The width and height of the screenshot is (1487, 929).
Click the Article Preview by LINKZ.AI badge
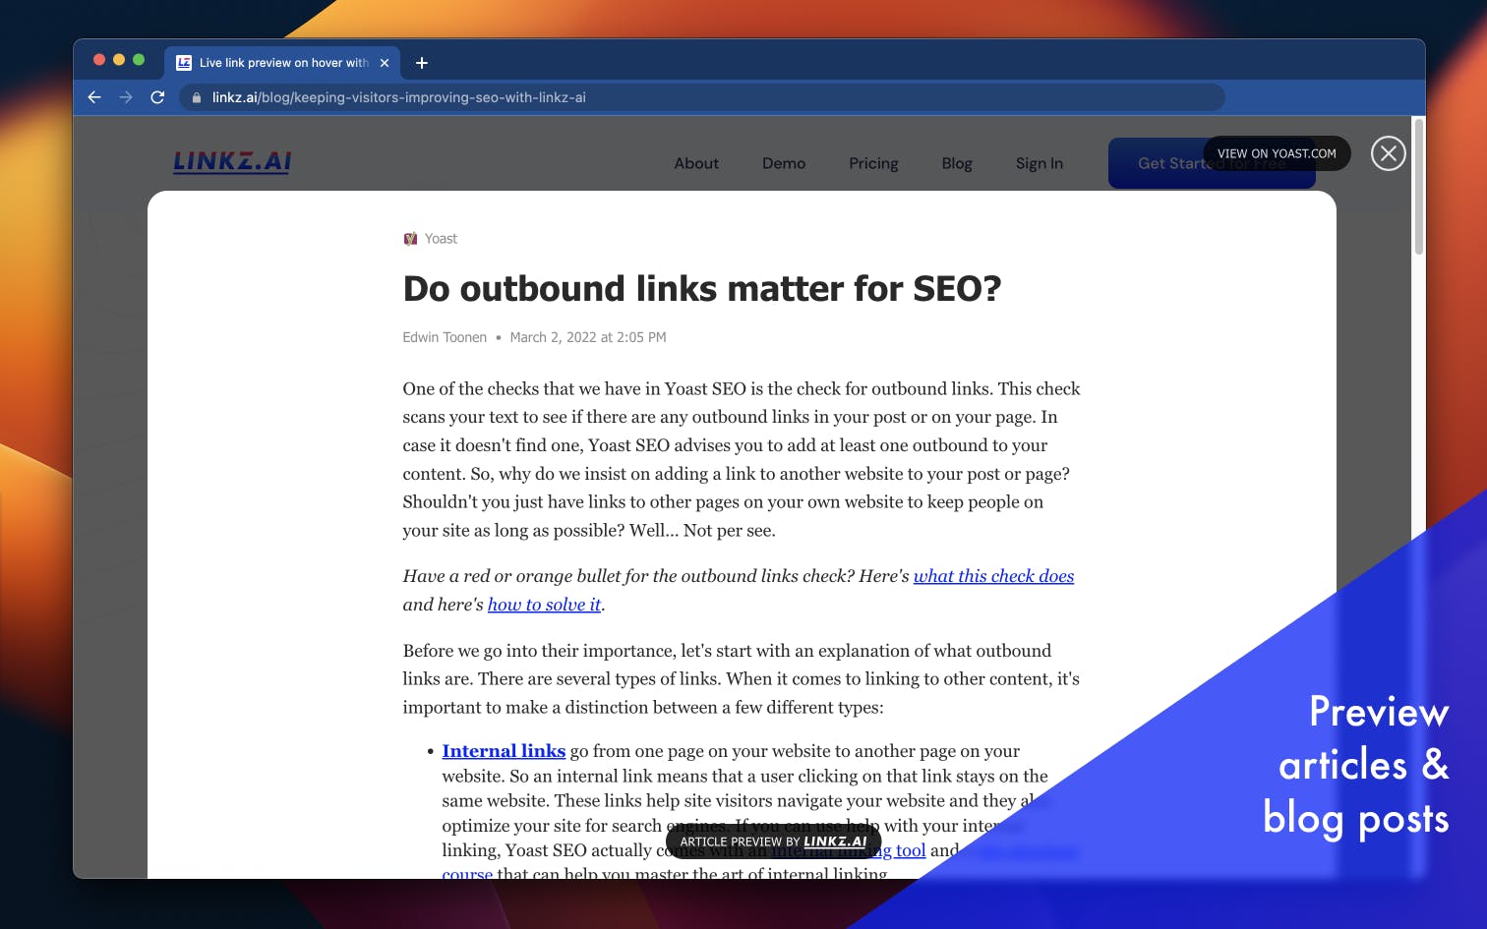[x=773, y=842]
